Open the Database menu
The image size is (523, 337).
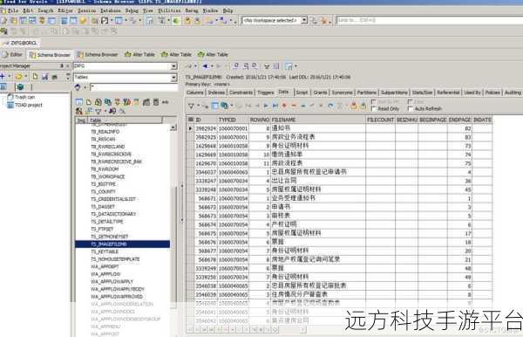[x=111, y=10]
